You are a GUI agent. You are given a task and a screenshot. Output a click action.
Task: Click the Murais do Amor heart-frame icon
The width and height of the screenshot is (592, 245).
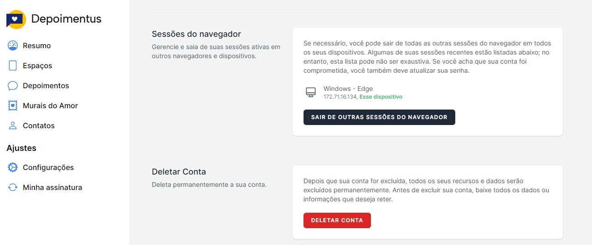[x=13, y=105]
